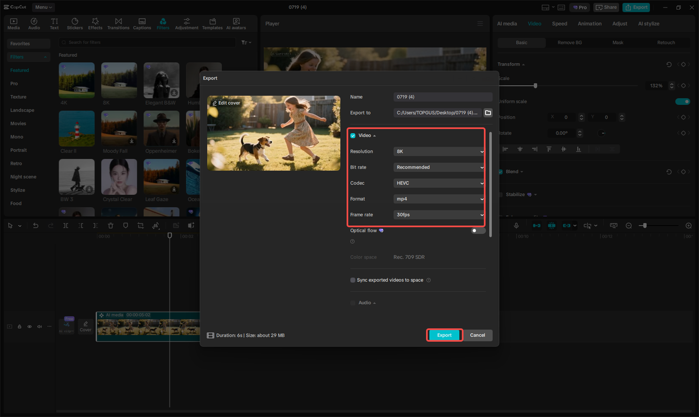Open the AI avatars panel
The height and width of the screenshot is (417, 699).
click(x=236, y=23)
